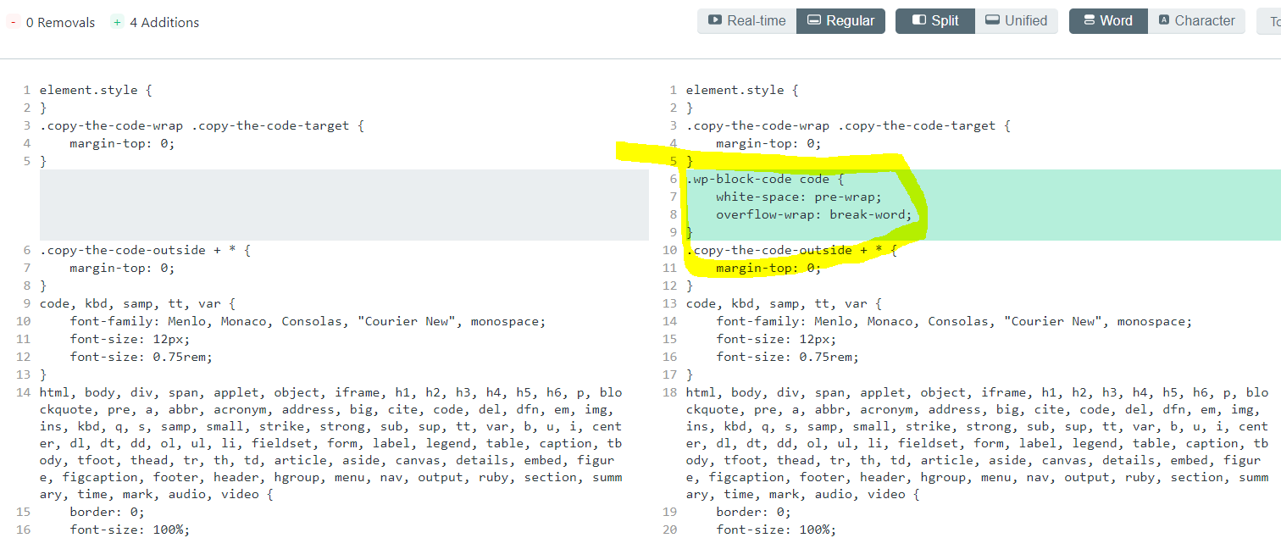Click the added closing brace on right line 9
The height and width of the screenshot is (538, 1281).
pyautogui.click(x=690, y=232)
